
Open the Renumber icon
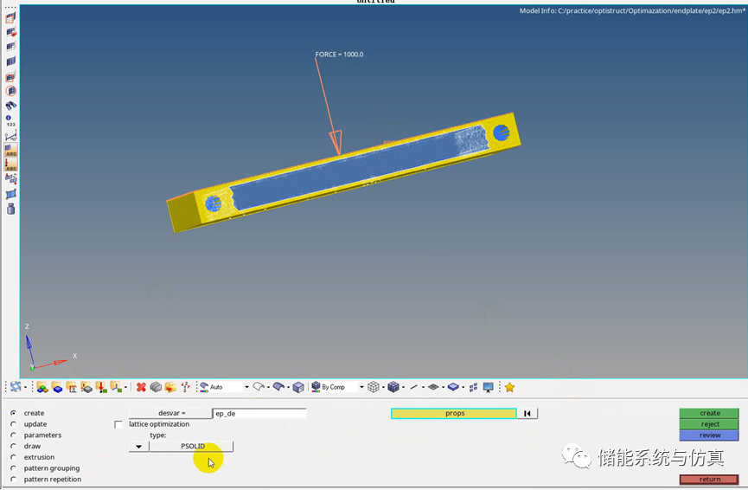point(185,387)
